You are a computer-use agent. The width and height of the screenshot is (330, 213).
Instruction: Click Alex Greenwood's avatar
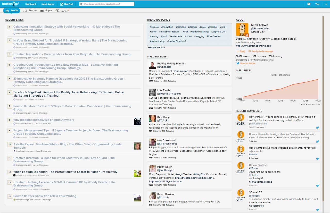(152, 142)
